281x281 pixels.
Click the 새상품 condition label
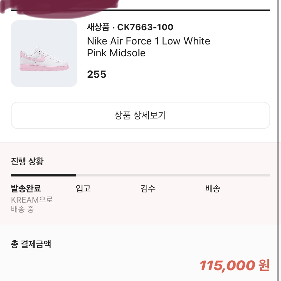(x=98, y=27)
